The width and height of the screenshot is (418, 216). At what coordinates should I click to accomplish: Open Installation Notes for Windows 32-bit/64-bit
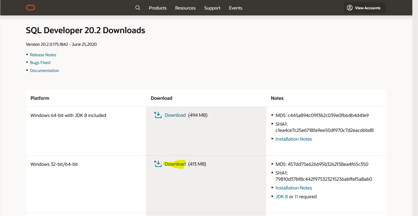pyautogui.click(x=294, y=188)
